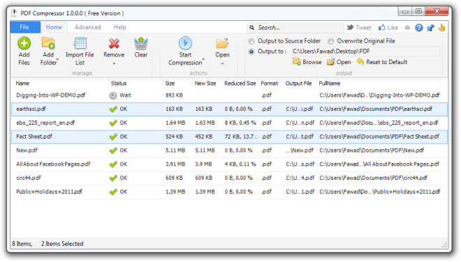Click the 893 KB size value
Viewport: 461px width, 262px height.
(174, 95)
